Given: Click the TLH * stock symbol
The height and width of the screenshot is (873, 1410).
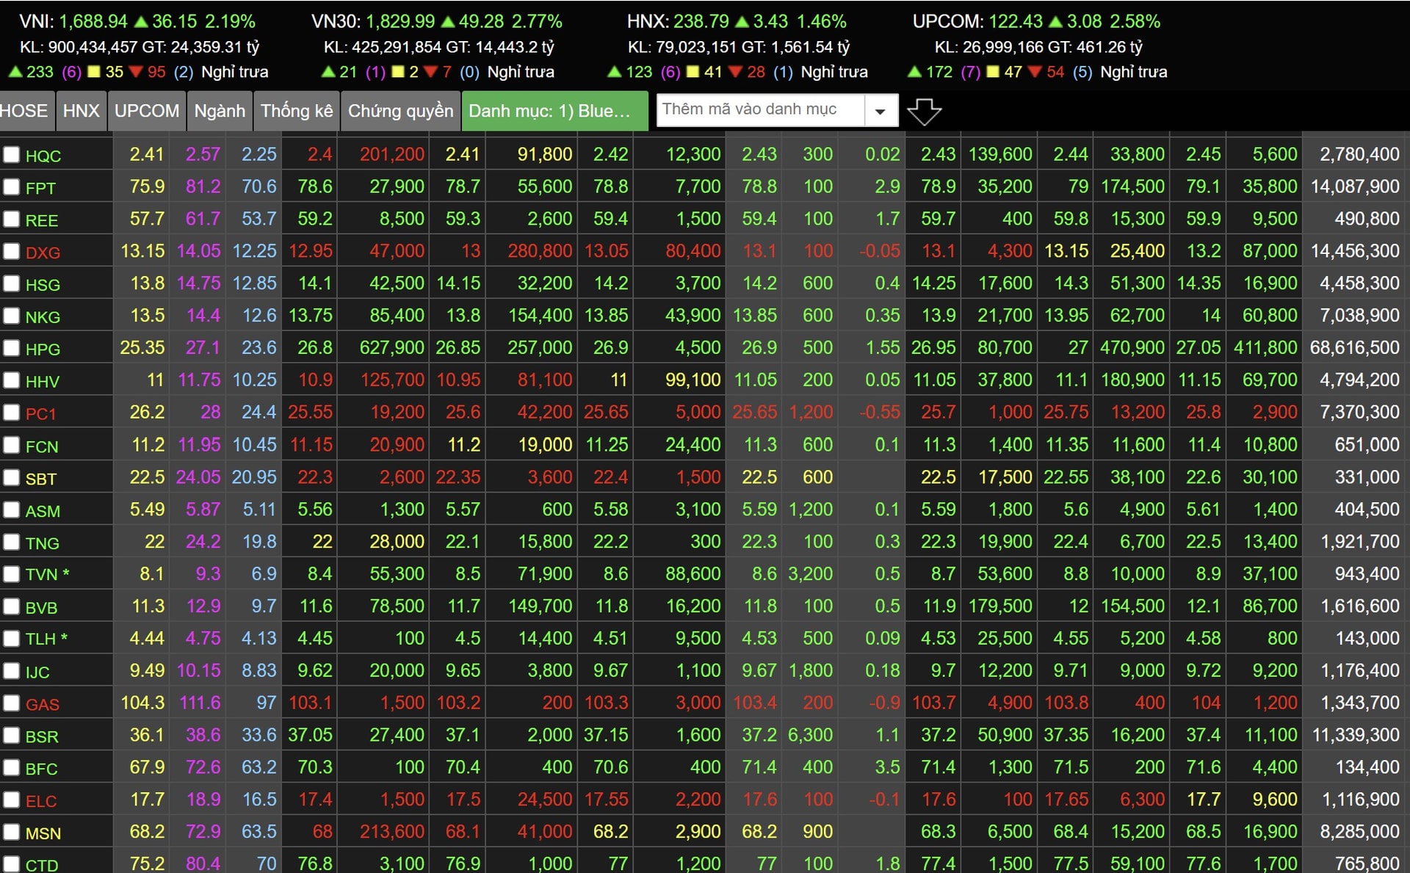Looking at the screenshot, I should pyautogui.click(x=46, y=639).
